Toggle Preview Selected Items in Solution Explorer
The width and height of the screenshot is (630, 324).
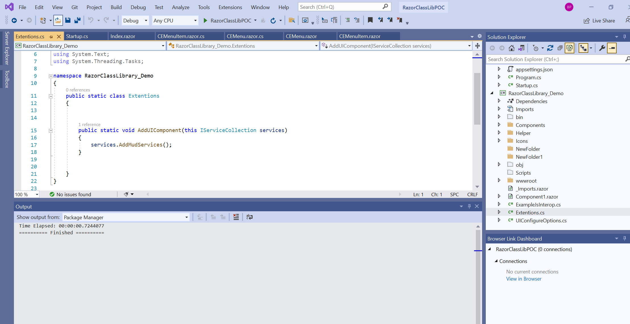[x=612, y=48]
